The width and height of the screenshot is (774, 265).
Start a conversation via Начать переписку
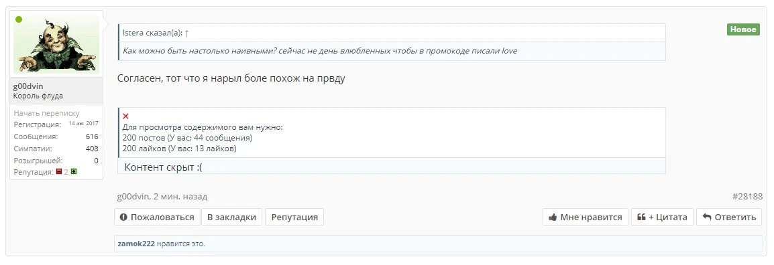pos(46,113)
